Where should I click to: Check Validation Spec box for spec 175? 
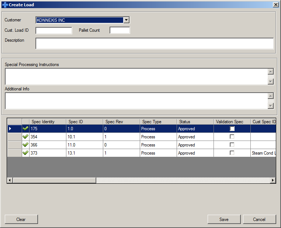point(232,129)
